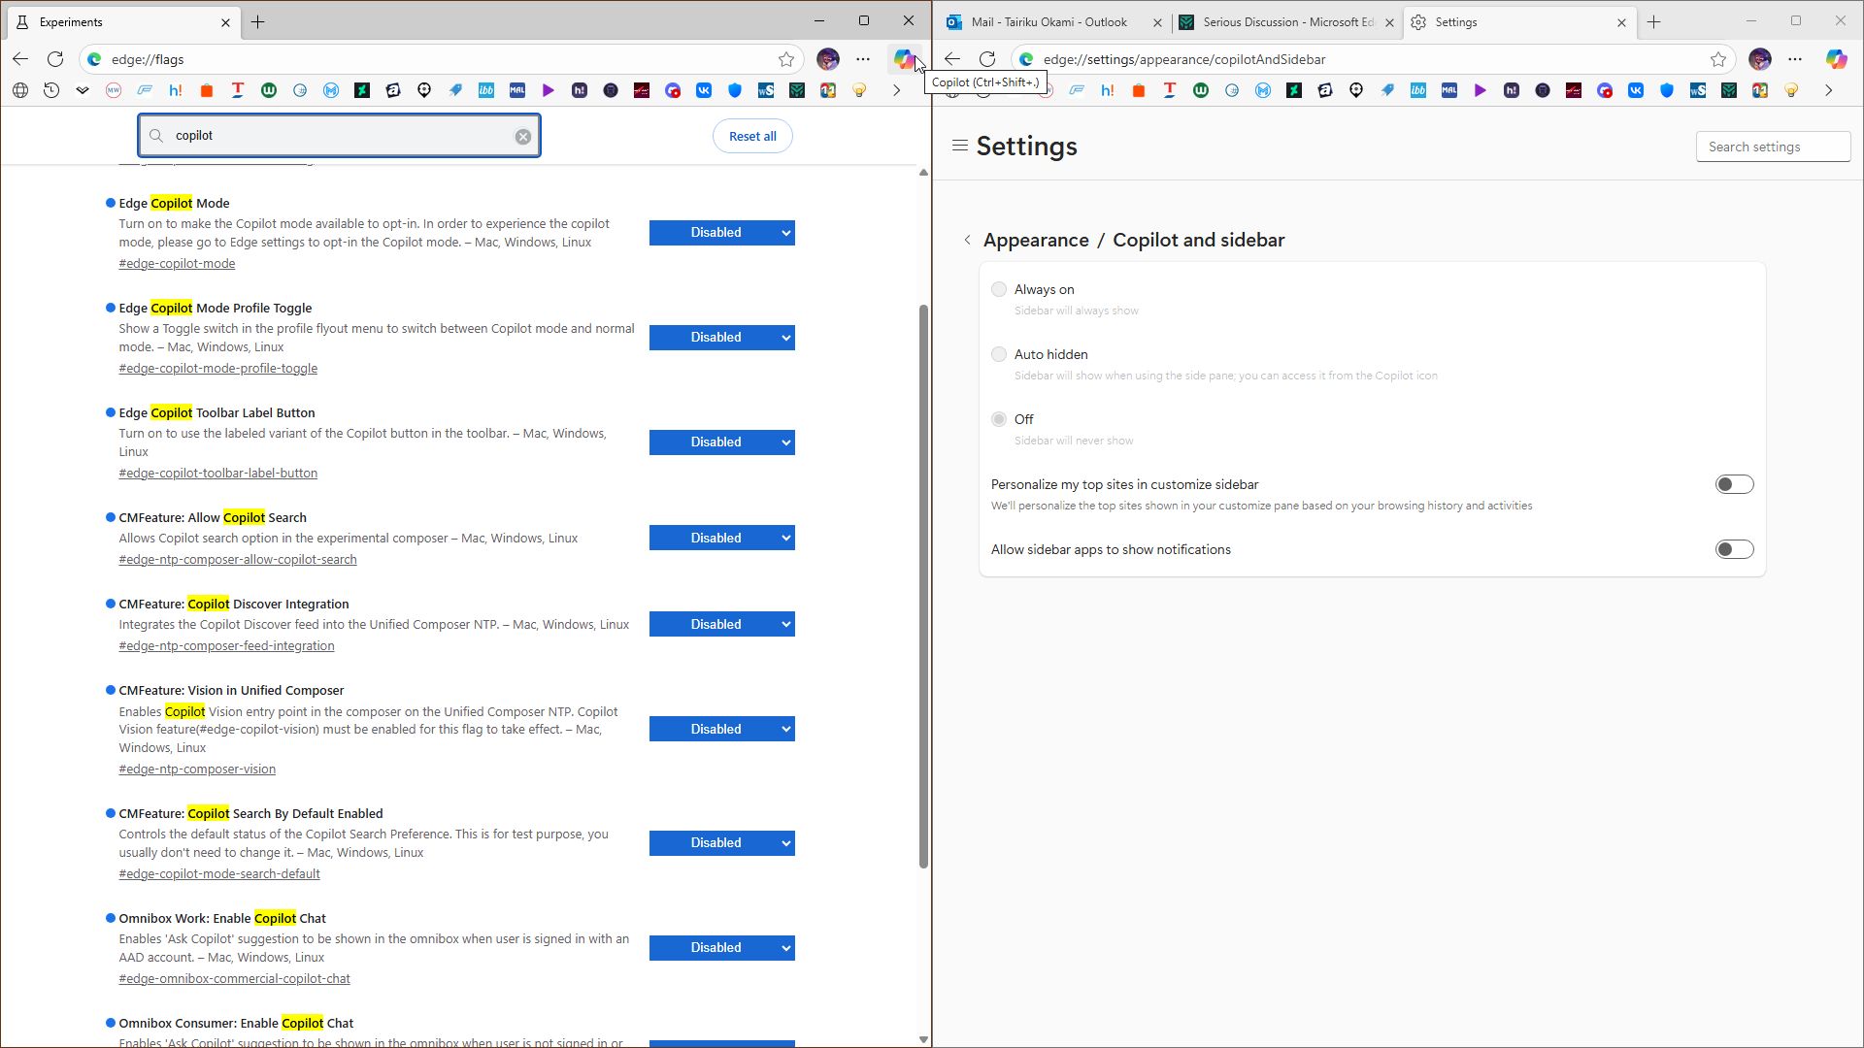Open the #edge-copilot-mode-search-default link
The width and height of the screenshot is (1864, 1048).
(x=219, y=874)
